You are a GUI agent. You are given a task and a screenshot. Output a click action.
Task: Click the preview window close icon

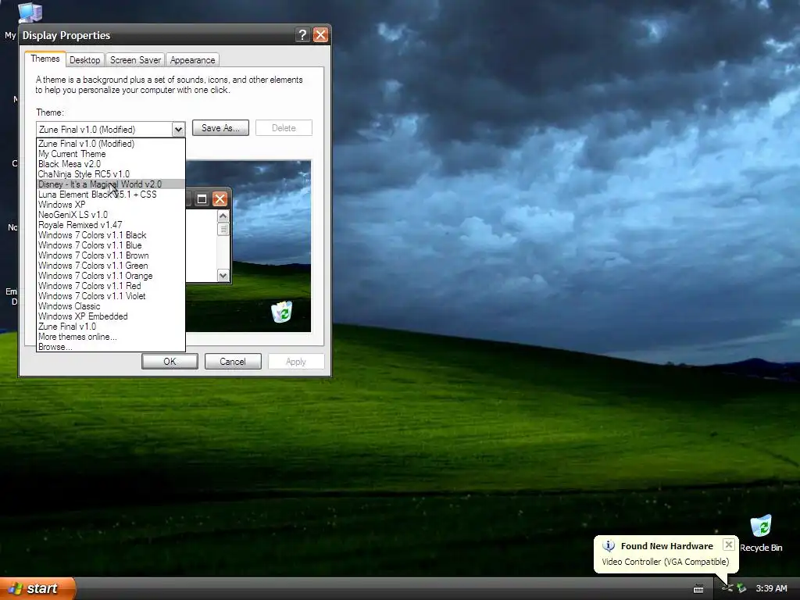(220, 199)
